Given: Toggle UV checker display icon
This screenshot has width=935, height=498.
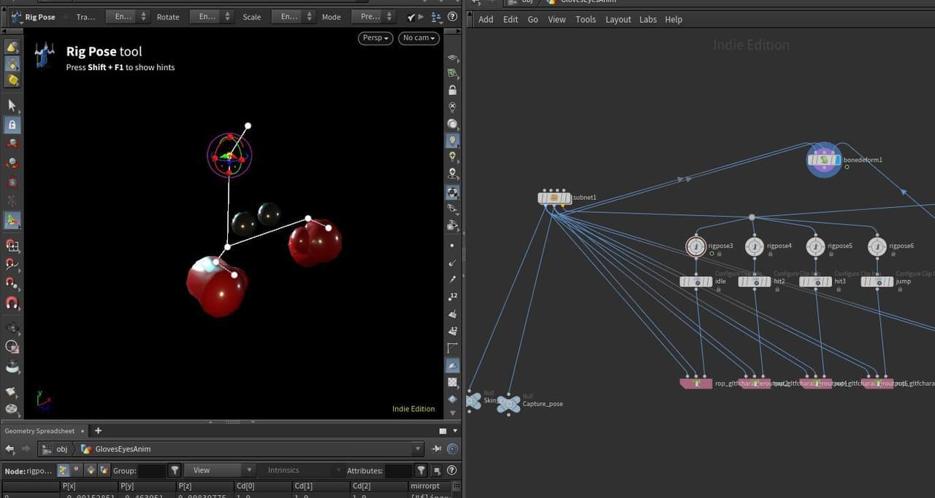Looking at the screenshot, I should (x=453, y=382).
